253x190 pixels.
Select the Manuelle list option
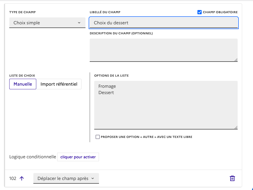(23, 84)
